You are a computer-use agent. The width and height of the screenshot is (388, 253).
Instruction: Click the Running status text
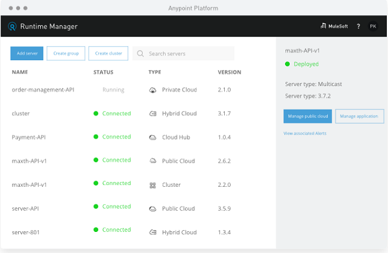click(113, 90)
